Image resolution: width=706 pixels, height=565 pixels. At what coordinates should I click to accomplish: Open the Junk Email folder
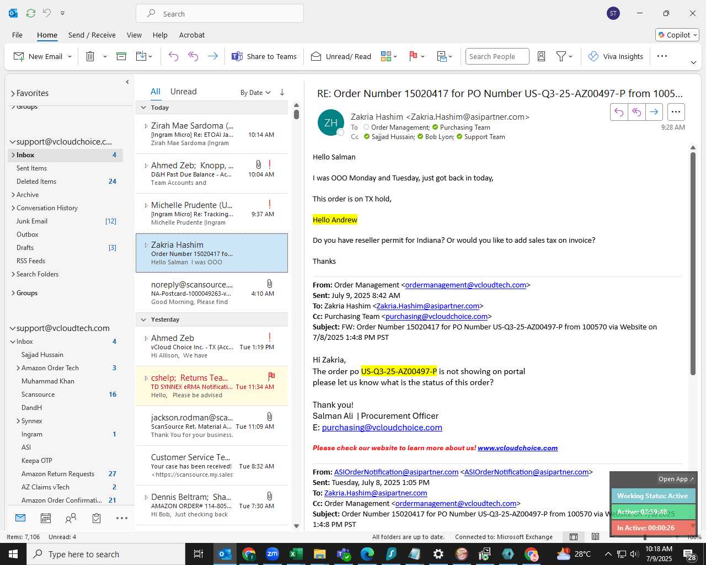pyautogui.click(x=32, y=221)
